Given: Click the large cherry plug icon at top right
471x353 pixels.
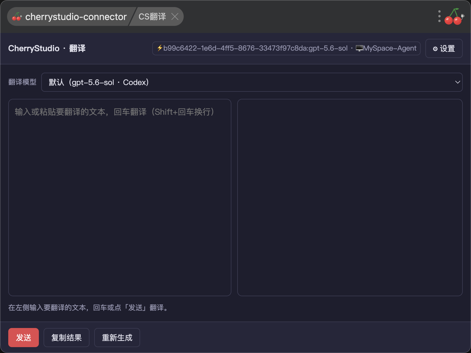Looking at the screenshot, I should pyautogui.click(x=454, y=16).
